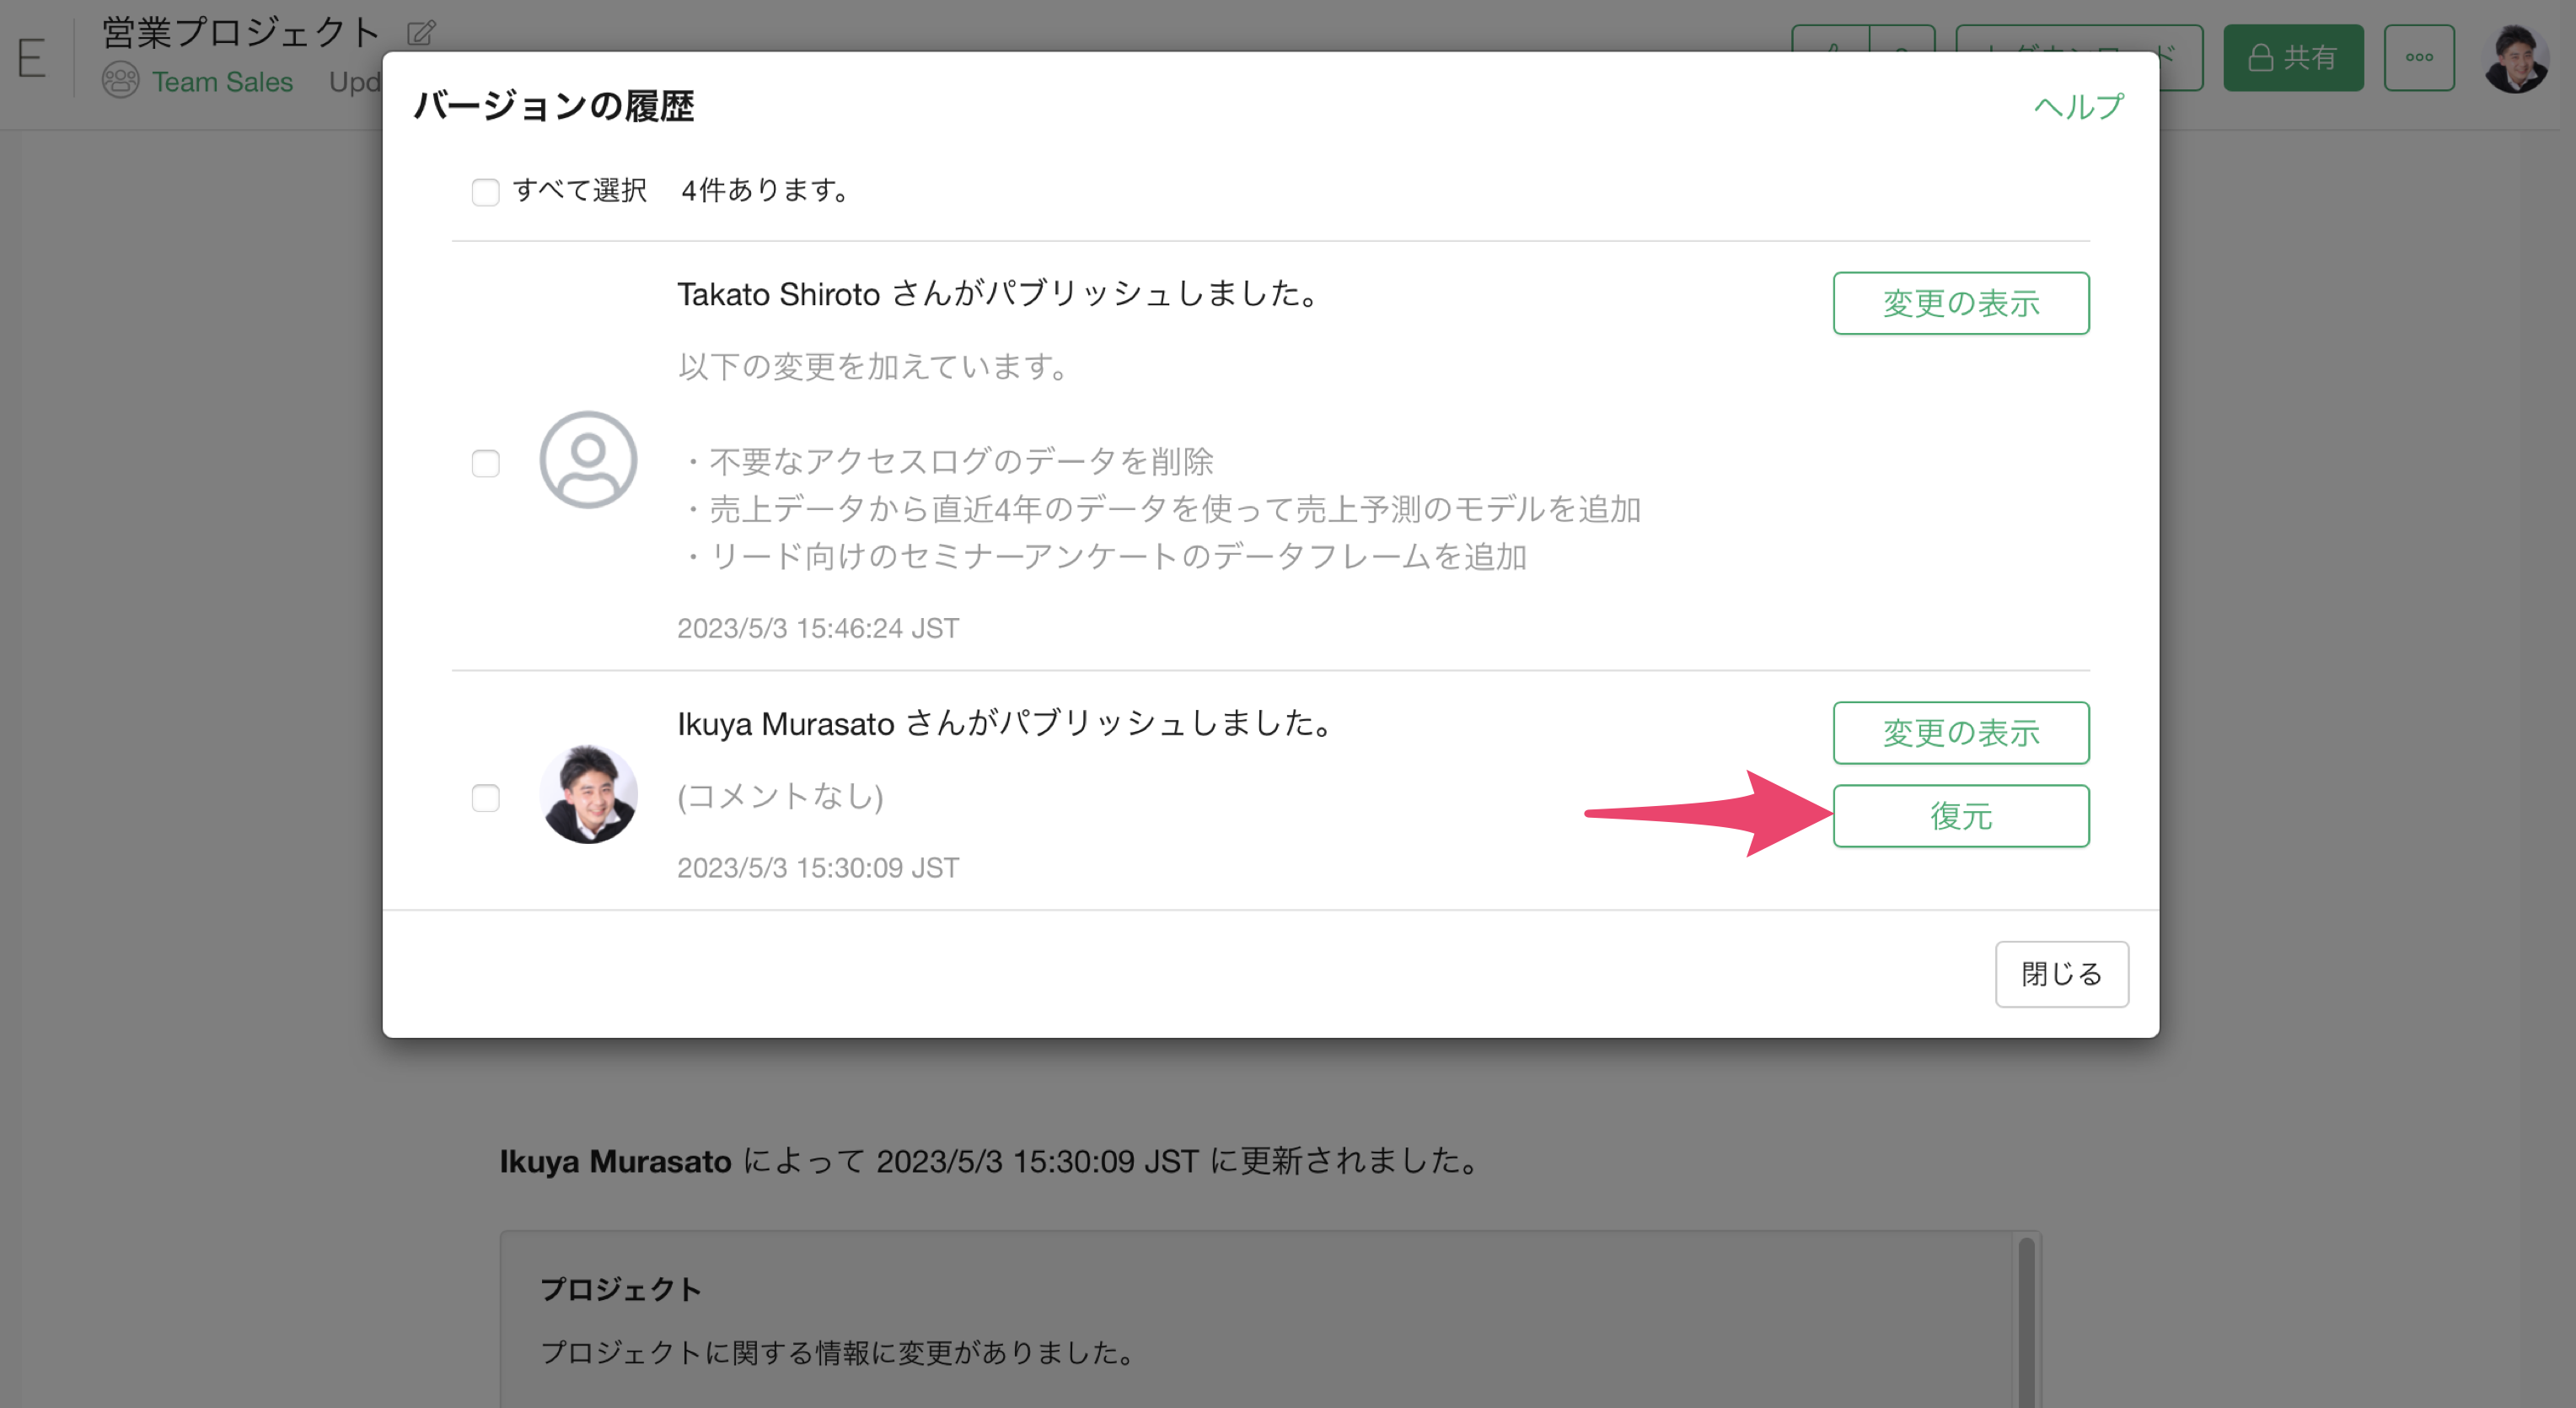
Task: Click the 営業プロジェクト project title
Action: (x=241, y=32)
